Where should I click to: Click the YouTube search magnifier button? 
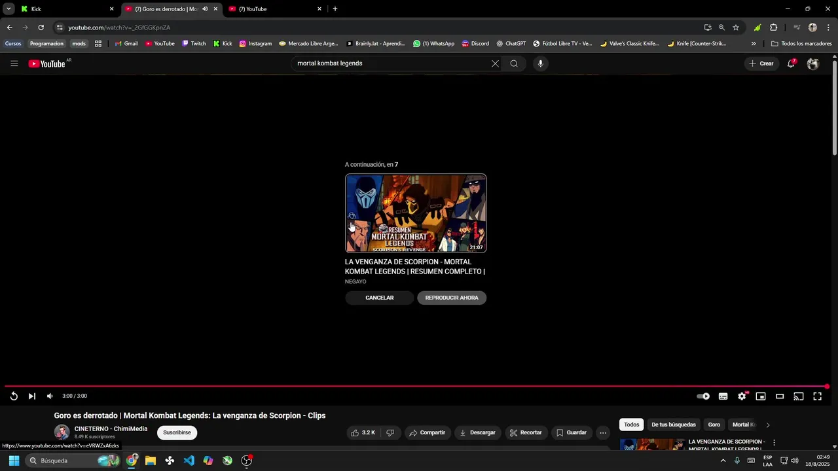514,63
